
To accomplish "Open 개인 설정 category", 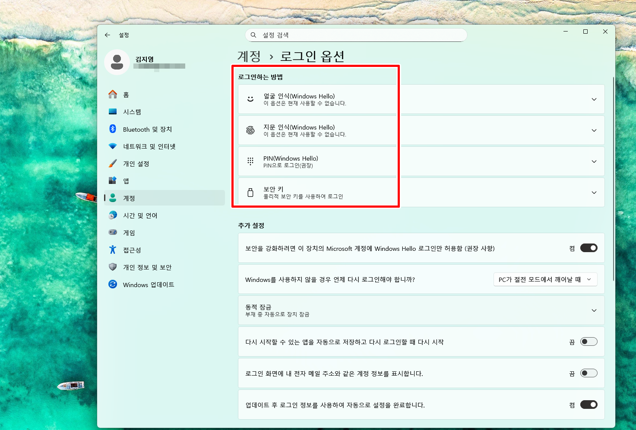I will (x=165, y=163).
